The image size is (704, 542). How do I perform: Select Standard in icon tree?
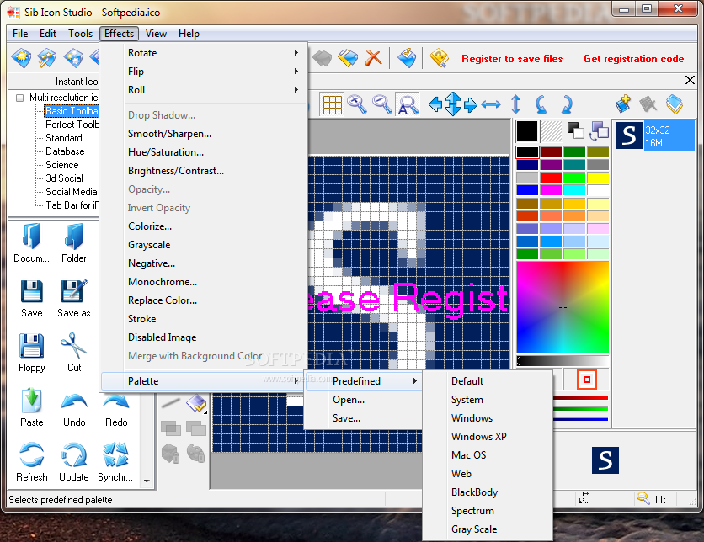pyautogui.click(x=64, y=138)
